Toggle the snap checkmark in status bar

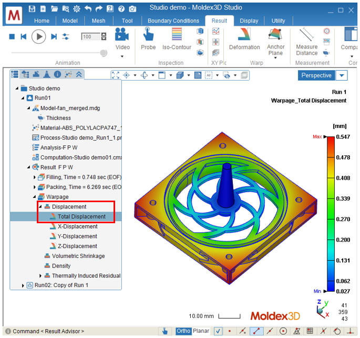click(x=218, y=331)
